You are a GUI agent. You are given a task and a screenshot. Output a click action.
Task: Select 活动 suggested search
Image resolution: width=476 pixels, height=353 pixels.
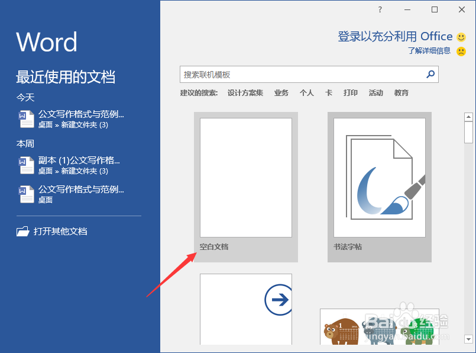click(x=376, y=93)
